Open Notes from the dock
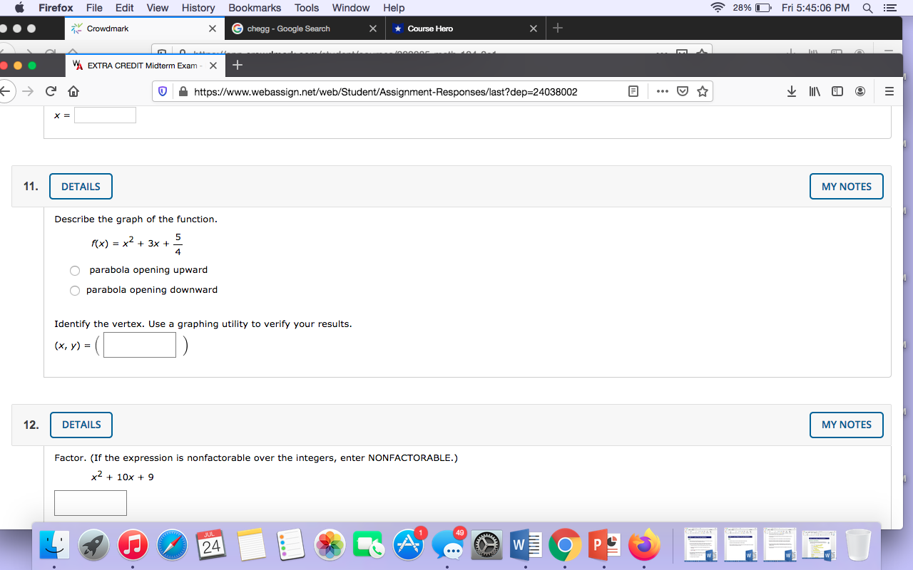The width and height of the screenshot is (913, 570). pos(251,545)
